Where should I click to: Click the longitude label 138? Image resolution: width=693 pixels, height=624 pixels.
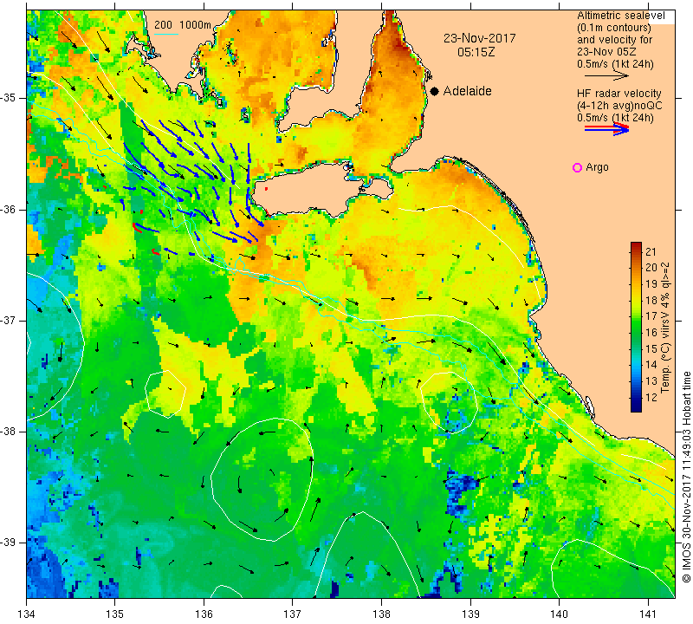tap(381, 614)
